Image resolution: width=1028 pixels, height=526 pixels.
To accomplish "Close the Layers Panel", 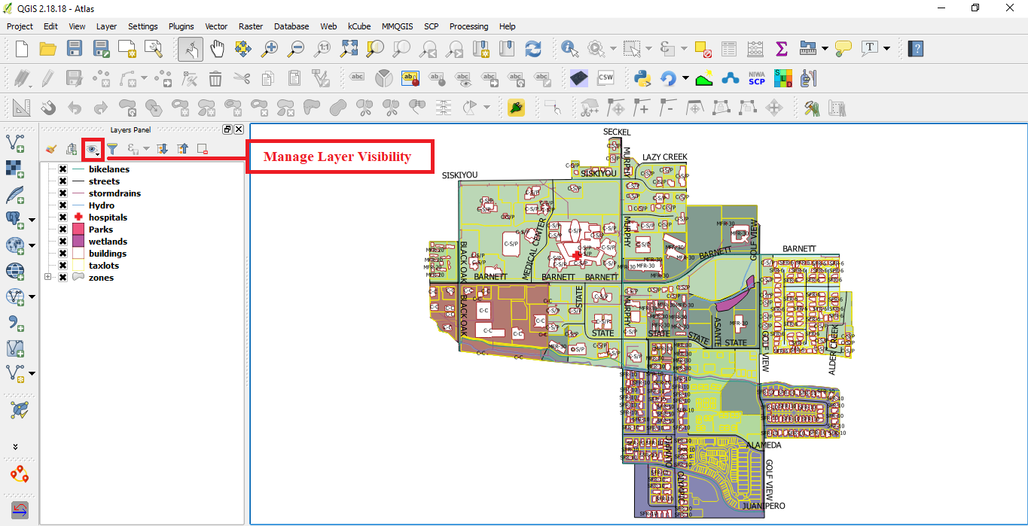I will coord(239,129).
